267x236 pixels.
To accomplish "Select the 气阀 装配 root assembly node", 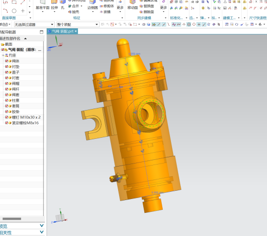I will [x=22, y=50].
